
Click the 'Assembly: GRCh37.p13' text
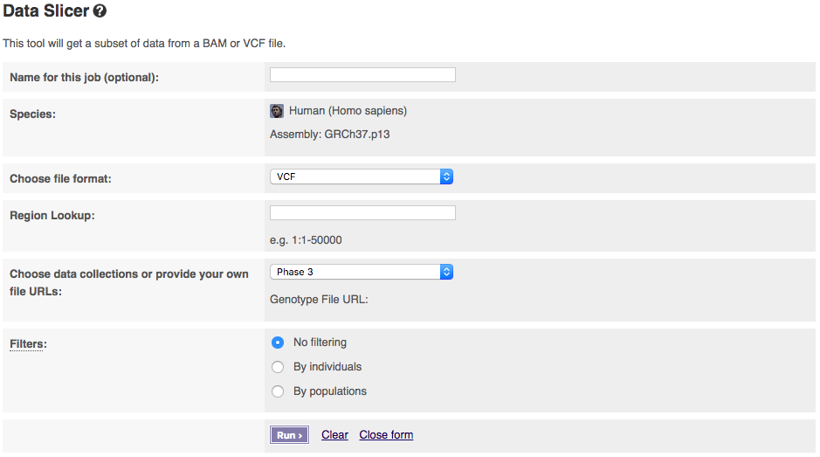(329, 135)
